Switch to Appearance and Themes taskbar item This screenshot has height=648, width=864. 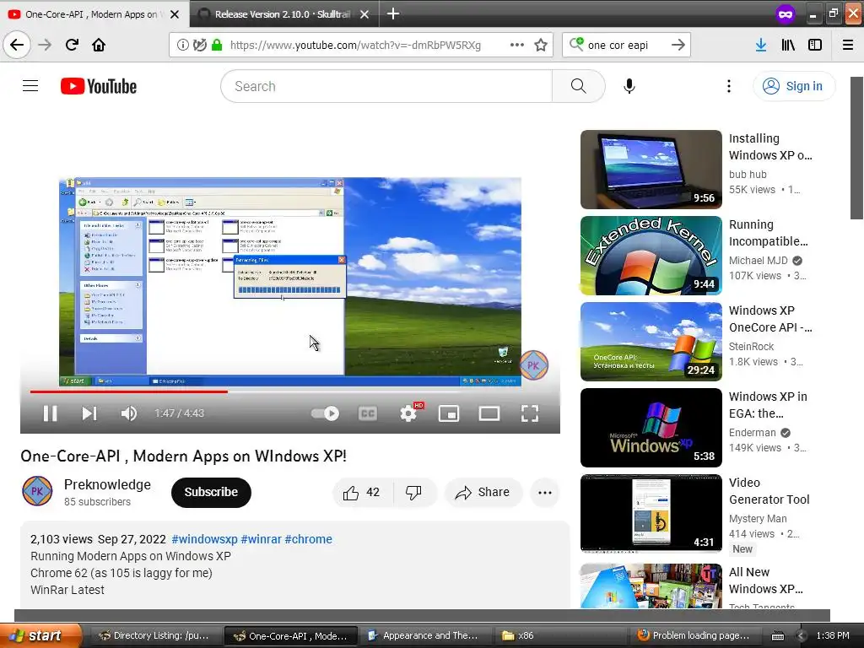tap(424, 635)
